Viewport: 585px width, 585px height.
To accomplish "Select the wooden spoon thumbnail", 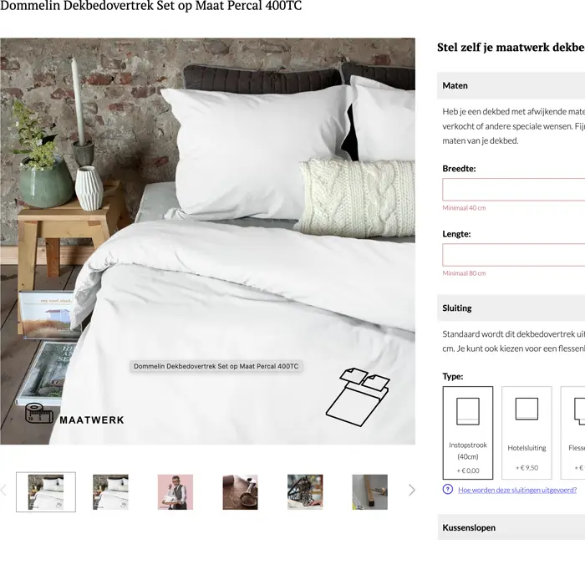I will [241, 491].
